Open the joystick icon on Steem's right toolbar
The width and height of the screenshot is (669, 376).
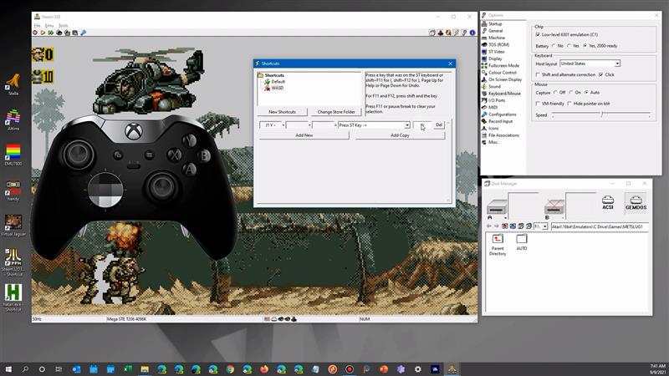coord(441,33)
